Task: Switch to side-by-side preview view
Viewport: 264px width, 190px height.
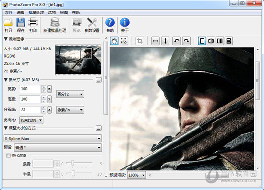Action: click(x=220, y=41)
